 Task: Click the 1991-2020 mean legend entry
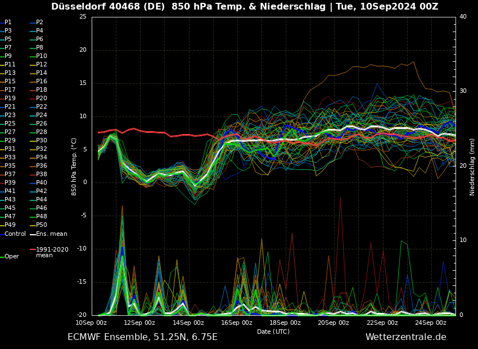click(52, 252)
